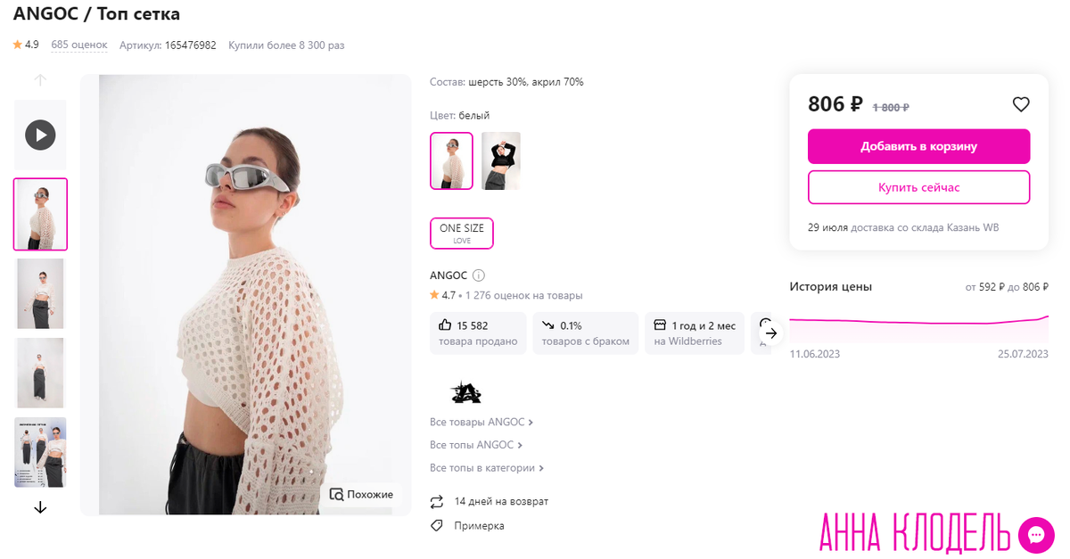Select the ONE SIZE option

click(x=461, y=234)
